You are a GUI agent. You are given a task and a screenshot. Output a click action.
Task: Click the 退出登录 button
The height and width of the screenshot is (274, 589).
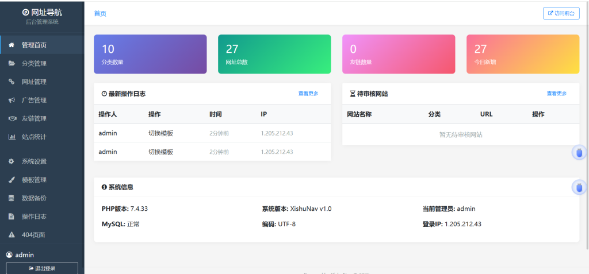(42, 268)
